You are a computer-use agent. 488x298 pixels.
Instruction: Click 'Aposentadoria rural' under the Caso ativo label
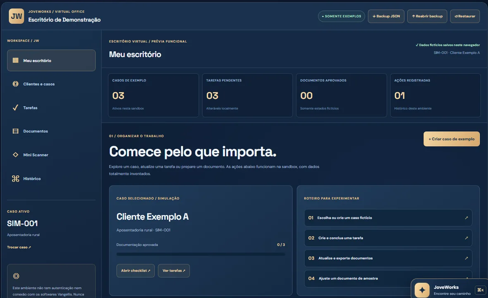[x=23, y=235]
